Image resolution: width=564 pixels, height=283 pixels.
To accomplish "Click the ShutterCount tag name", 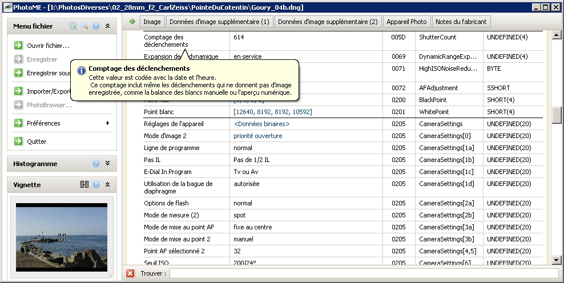I will pyautogui.click(x=437, y=37).
